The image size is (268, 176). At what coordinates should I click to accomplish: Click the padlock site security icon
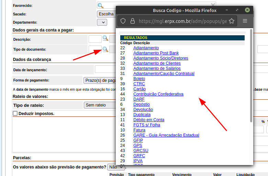[132, 21]
